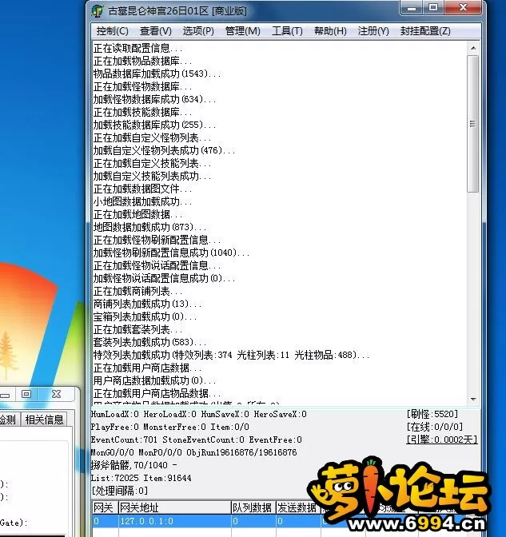Click the HumLoadX:0 status line
The image size is (506, 537).
tap(199, 414)
